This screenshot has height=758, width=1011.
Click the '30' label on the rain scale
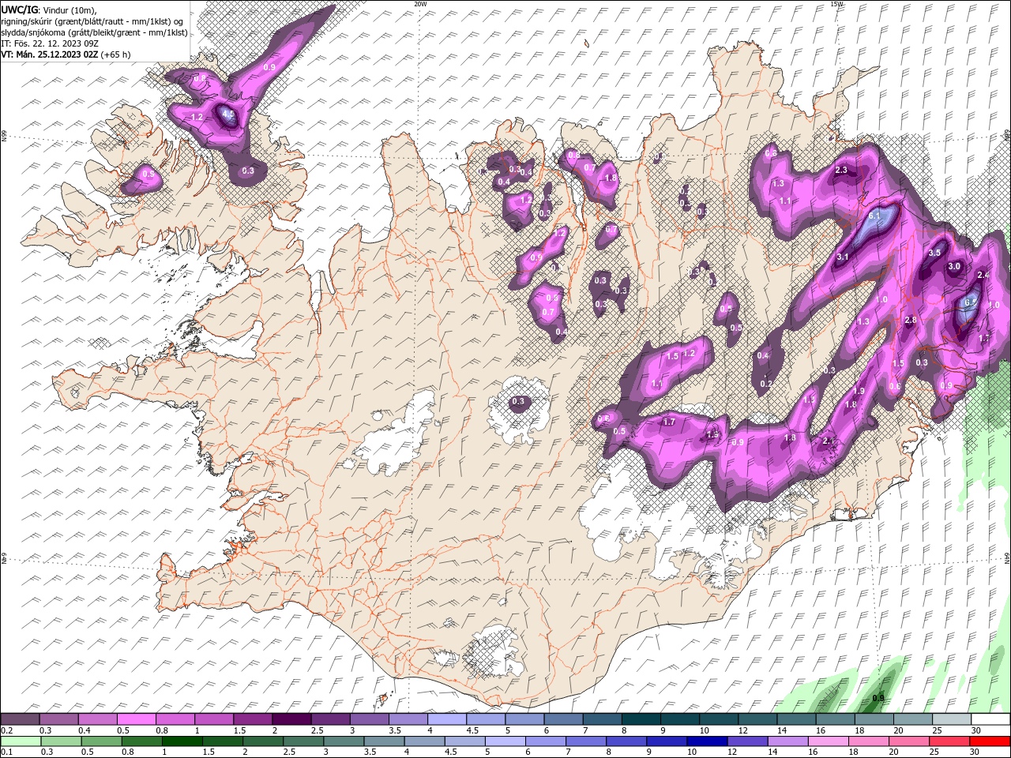pos(975,752)
